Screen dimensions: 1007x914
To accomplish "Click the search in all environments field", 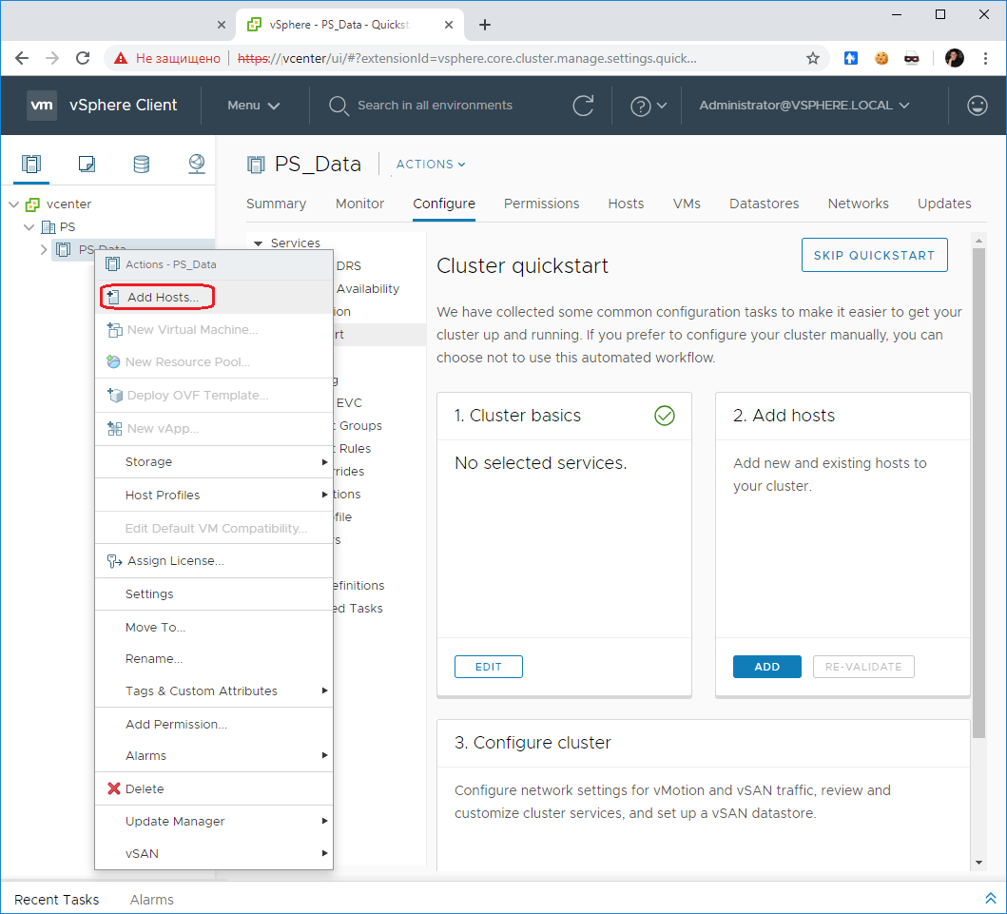I will (435, 106).
